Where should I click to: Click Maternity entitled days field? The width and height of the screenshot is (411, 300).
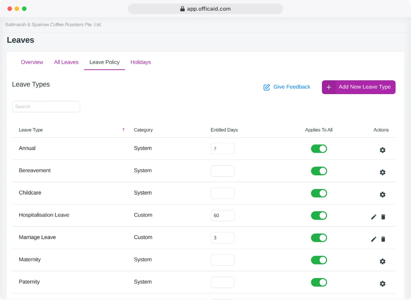pyautogui.click(x=222, y=260)
